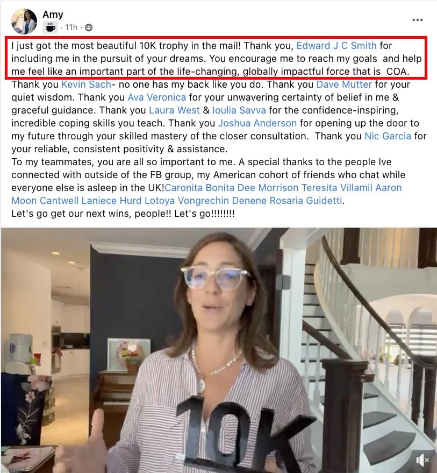The image size is (437, 473).
Task: Open Dee Morrison's profile link
Action: (268, 188)
